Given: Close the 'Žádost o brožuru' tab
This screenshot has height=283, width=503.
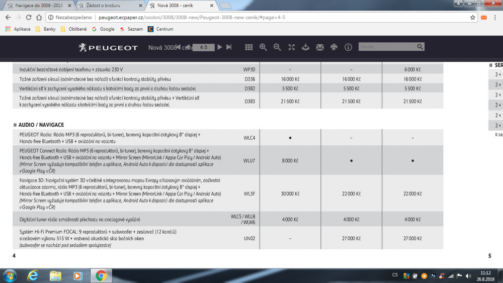Looking at the screenshot, I should point(140,6).
